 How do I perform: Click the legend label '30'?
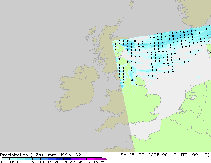[72, 162]
